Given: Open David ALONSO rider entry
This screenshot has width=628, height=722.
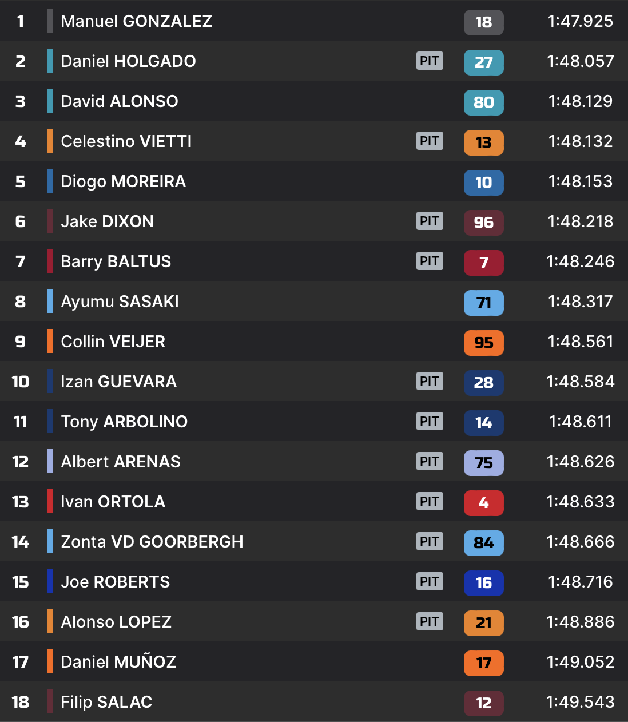Looking at the screenshot, I should point(120,101).
